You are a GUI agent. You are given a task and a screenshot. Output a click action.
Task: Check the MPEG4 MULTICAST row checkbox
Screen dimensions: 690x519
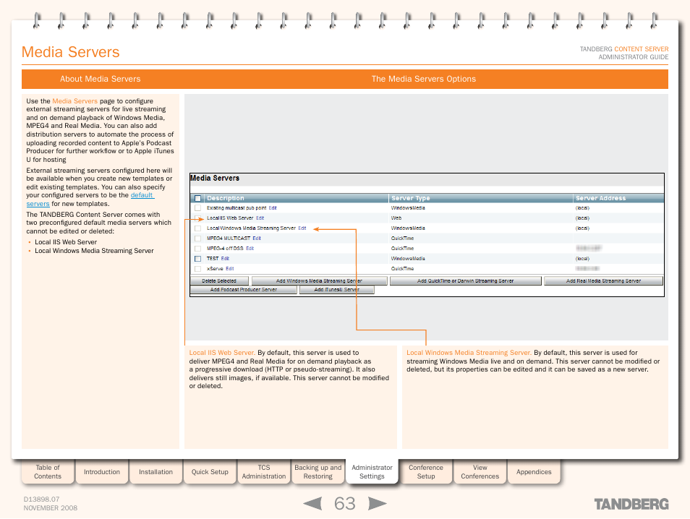(198, 239)
